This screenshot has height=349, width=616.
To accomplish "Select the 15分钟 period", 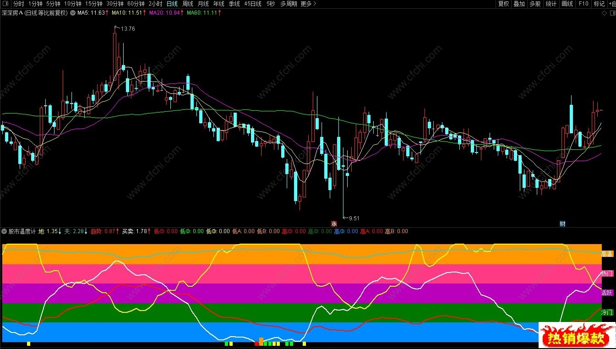I will point(93,4).
